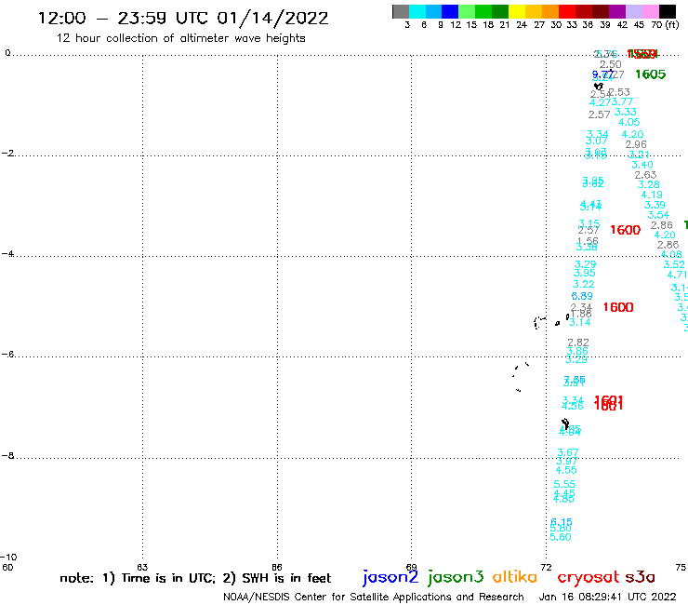Click the green "jason3" satellite label
688x605 pixels.
[456, 577]
